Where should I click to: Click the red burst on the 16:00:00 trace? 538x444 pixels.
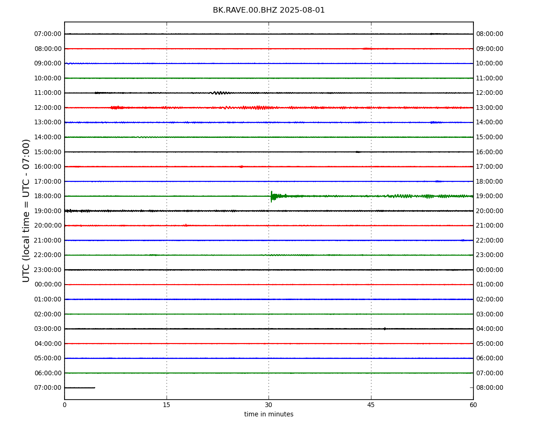(241, 167)
